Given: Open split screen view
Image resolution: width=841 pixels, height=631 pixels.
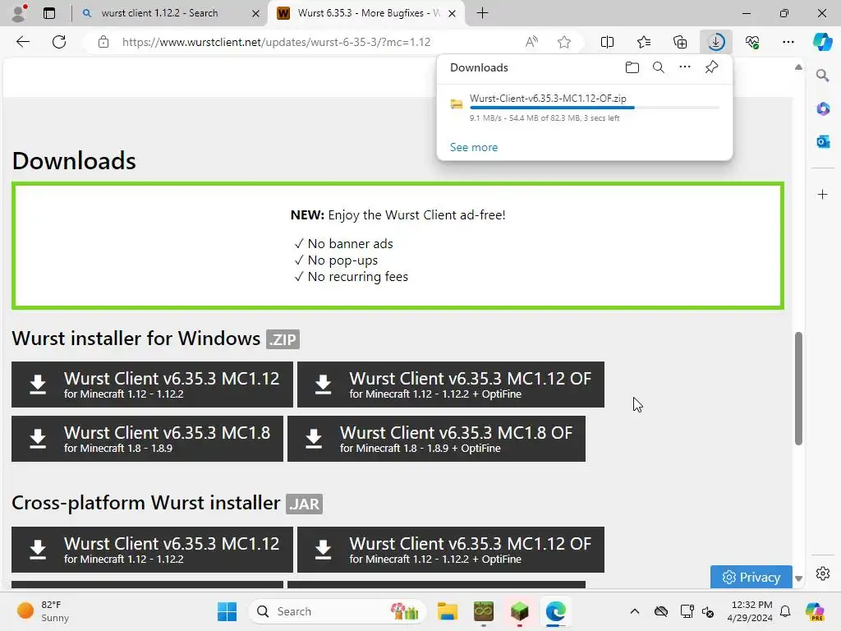Looking at the screenshot, I should tap(607, 42).
